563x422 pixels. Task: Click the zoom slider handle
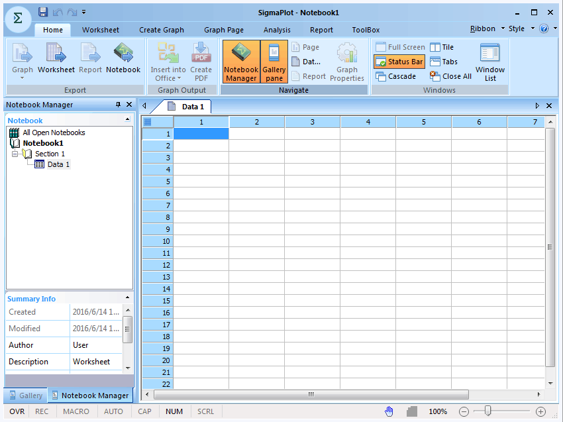[488, 411]
